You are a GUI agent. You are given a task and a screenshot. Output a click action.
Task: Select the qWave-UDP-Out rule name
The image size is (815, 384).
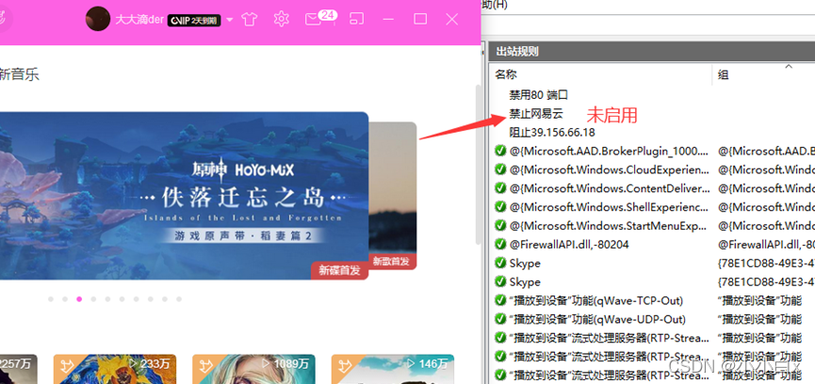(597, 319)
